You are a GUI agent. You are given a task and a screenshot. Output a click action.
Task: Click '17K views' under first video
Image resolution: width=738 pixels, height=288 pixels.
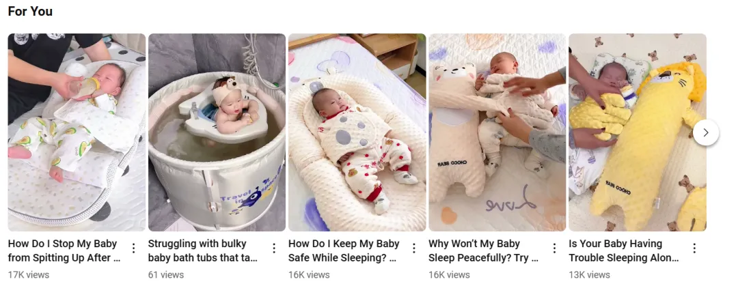(29, 275)
